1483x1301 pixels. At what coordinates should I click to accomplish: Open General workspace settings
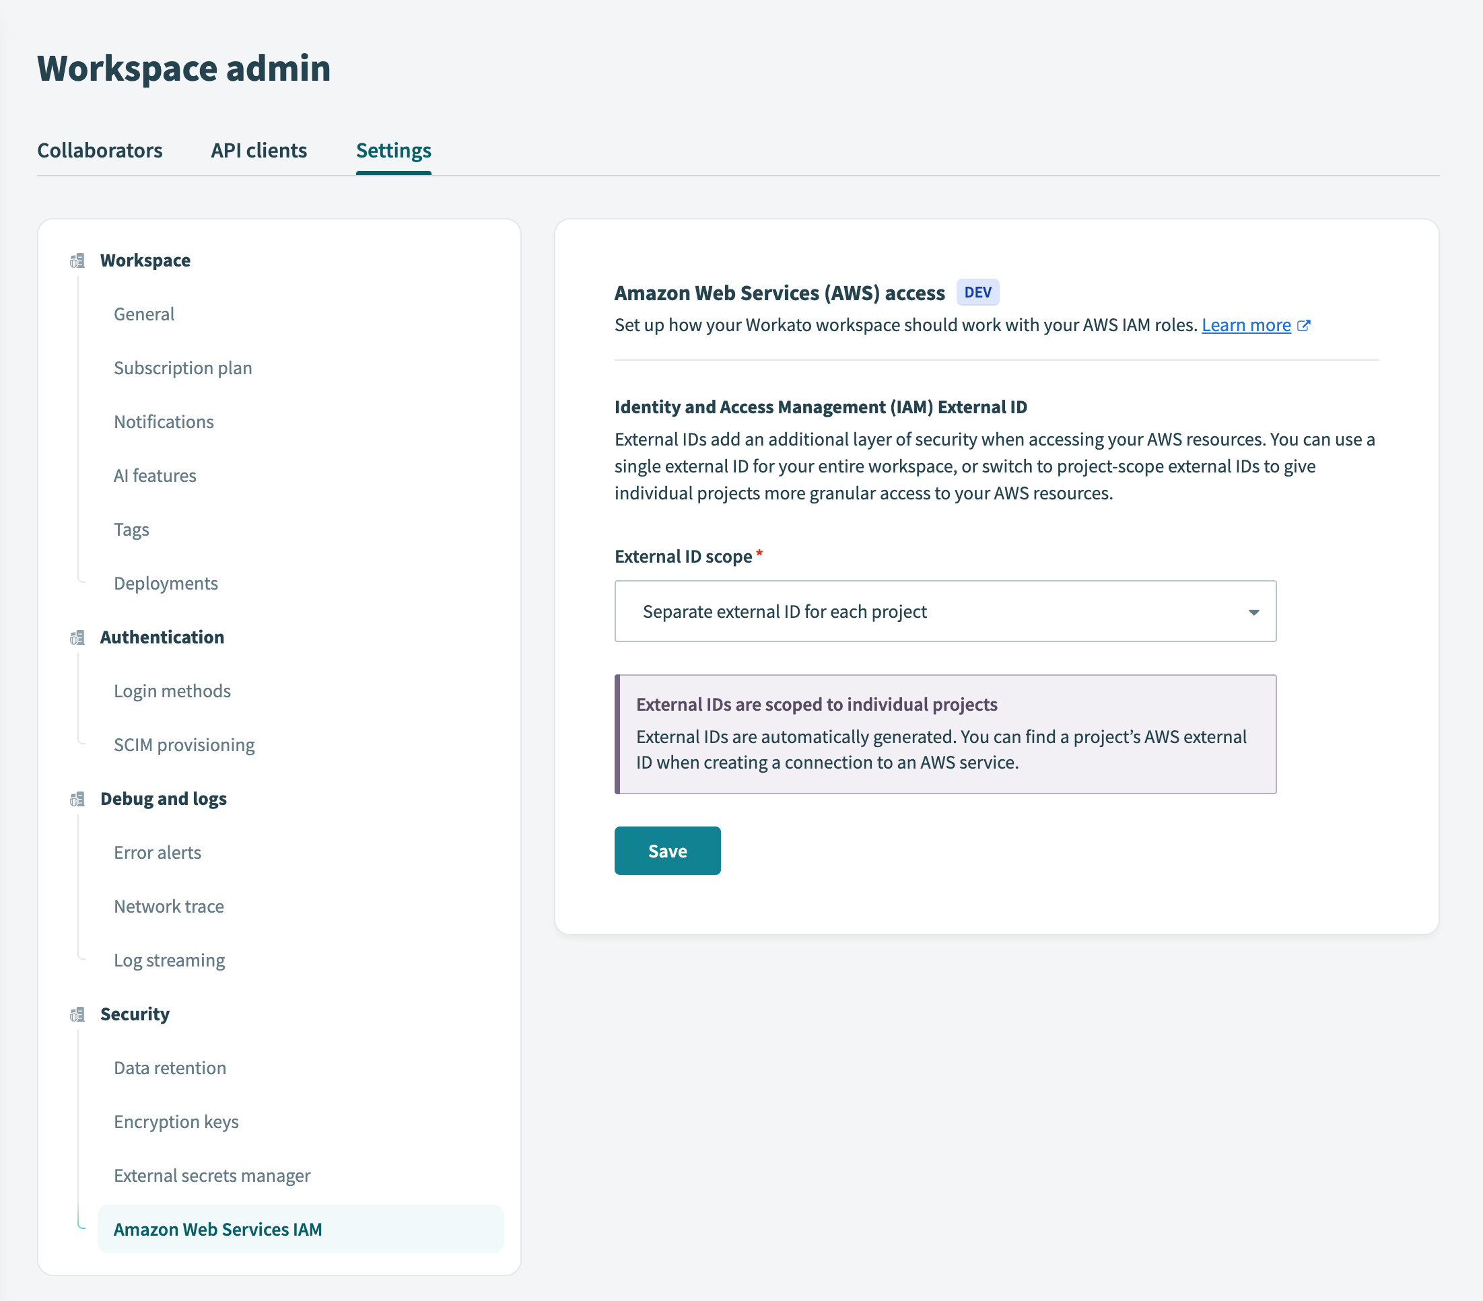[x=143, y=314]
